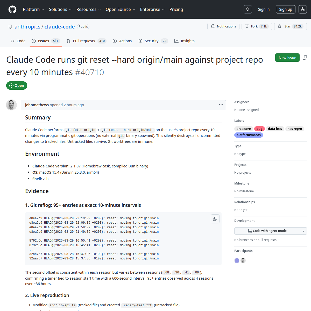Screen dimensions: 311x311
Task: Switch to the Pull requests tab
Action: pos(86,41)
